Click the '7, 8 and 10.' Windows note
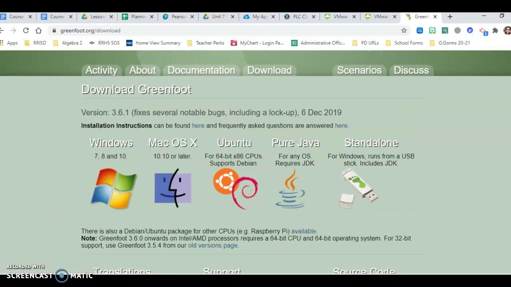The image size is (511, 287). point(111,156)
